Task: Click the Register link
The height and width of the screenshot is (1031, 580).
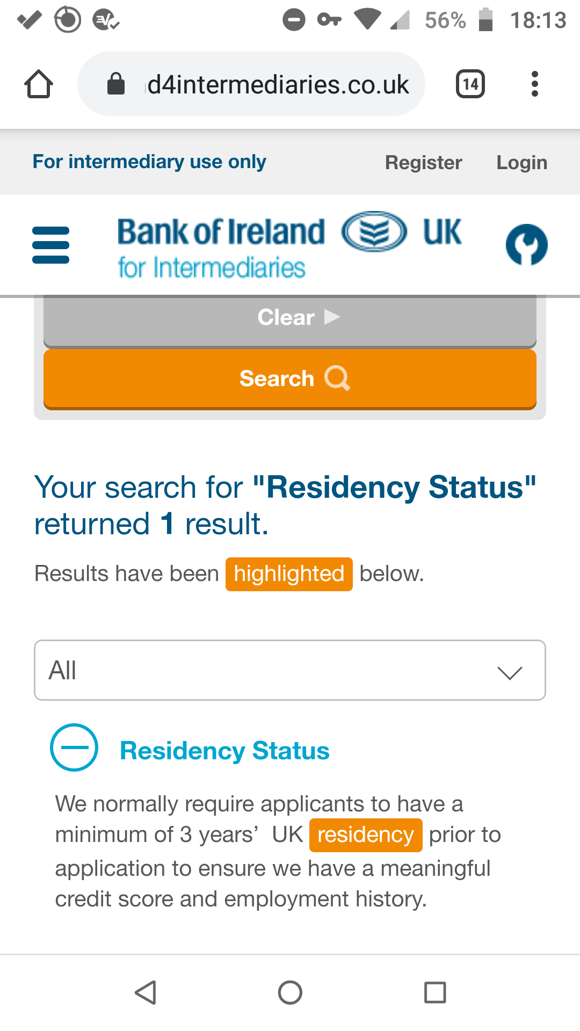Action: [424, 162]
